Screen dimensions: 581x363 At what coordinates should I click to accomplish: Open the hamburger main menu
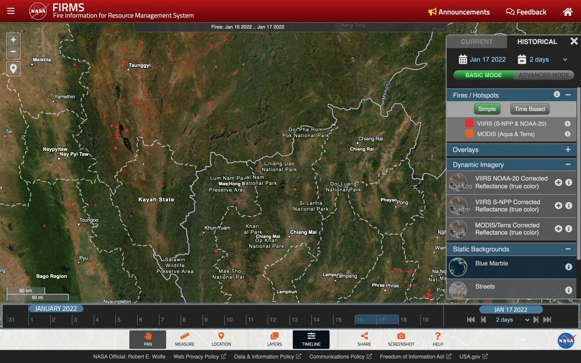tap(11, 11)
